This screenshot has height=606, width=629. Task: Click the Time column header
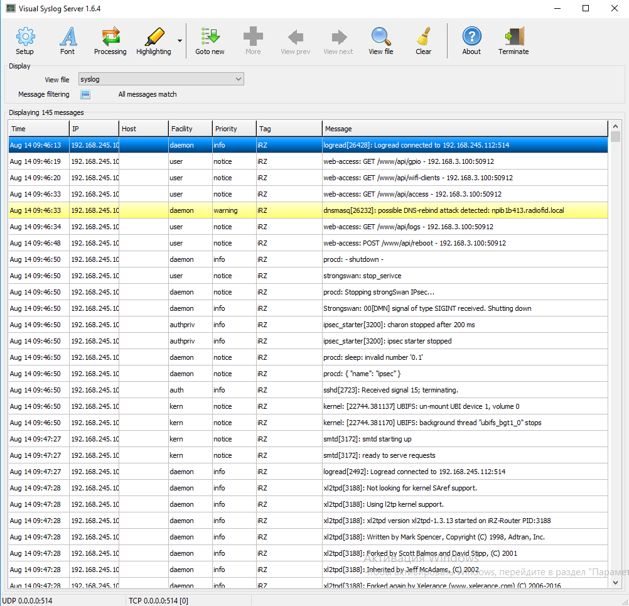click(x=38, y=129)
